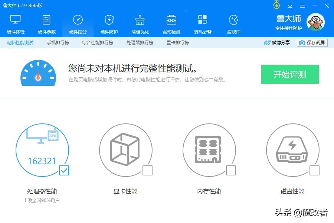
Task: Launch 清理优化 cleanup optimization
Action: [x=140, y=23]
